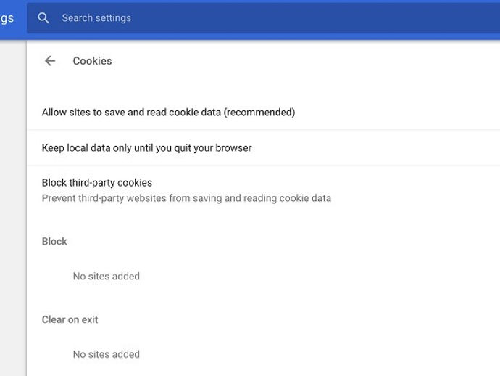Click the divider below the Allow sites row

263,130
